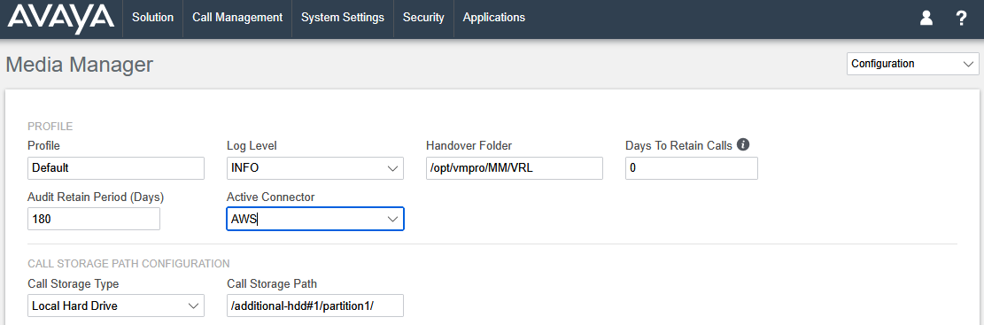Open the Solution menu
Image resolution: width=984 pixels, height=325 pixels.
point(152,18)
